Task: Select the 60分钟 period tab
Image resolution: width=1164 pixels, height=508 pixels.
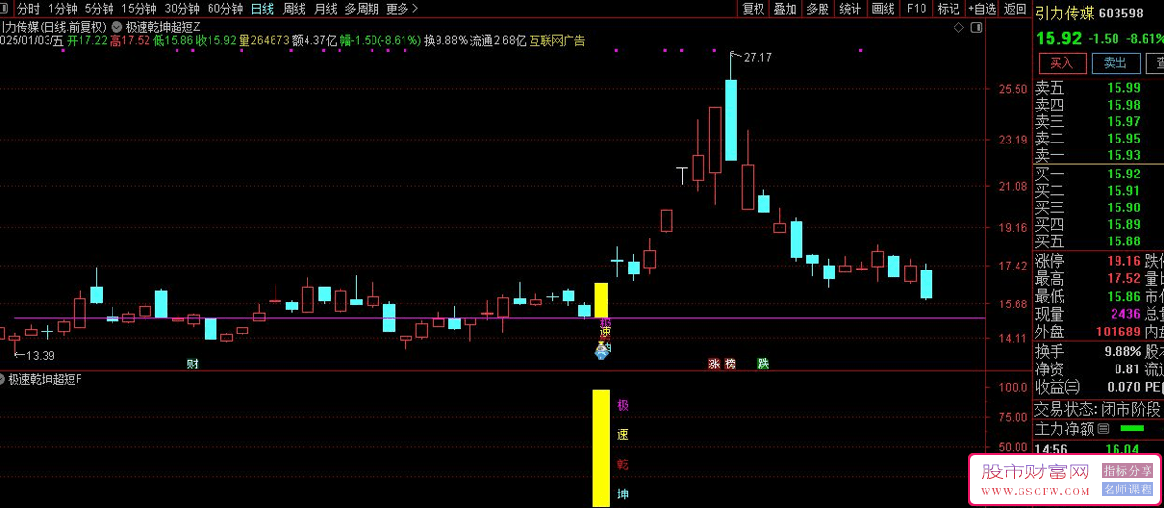Action: 225,9
